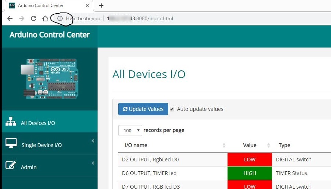The height and width of the screenshot is (189, 331).
Task: Click the Arduino Control Center header title
Action: pos(50,35)
